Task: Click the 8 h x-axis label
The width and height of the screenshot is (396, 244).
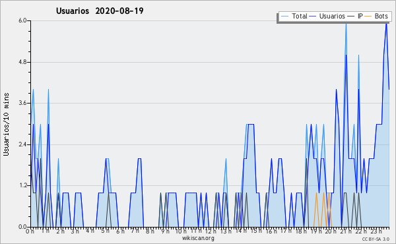Action: (150, 231)
